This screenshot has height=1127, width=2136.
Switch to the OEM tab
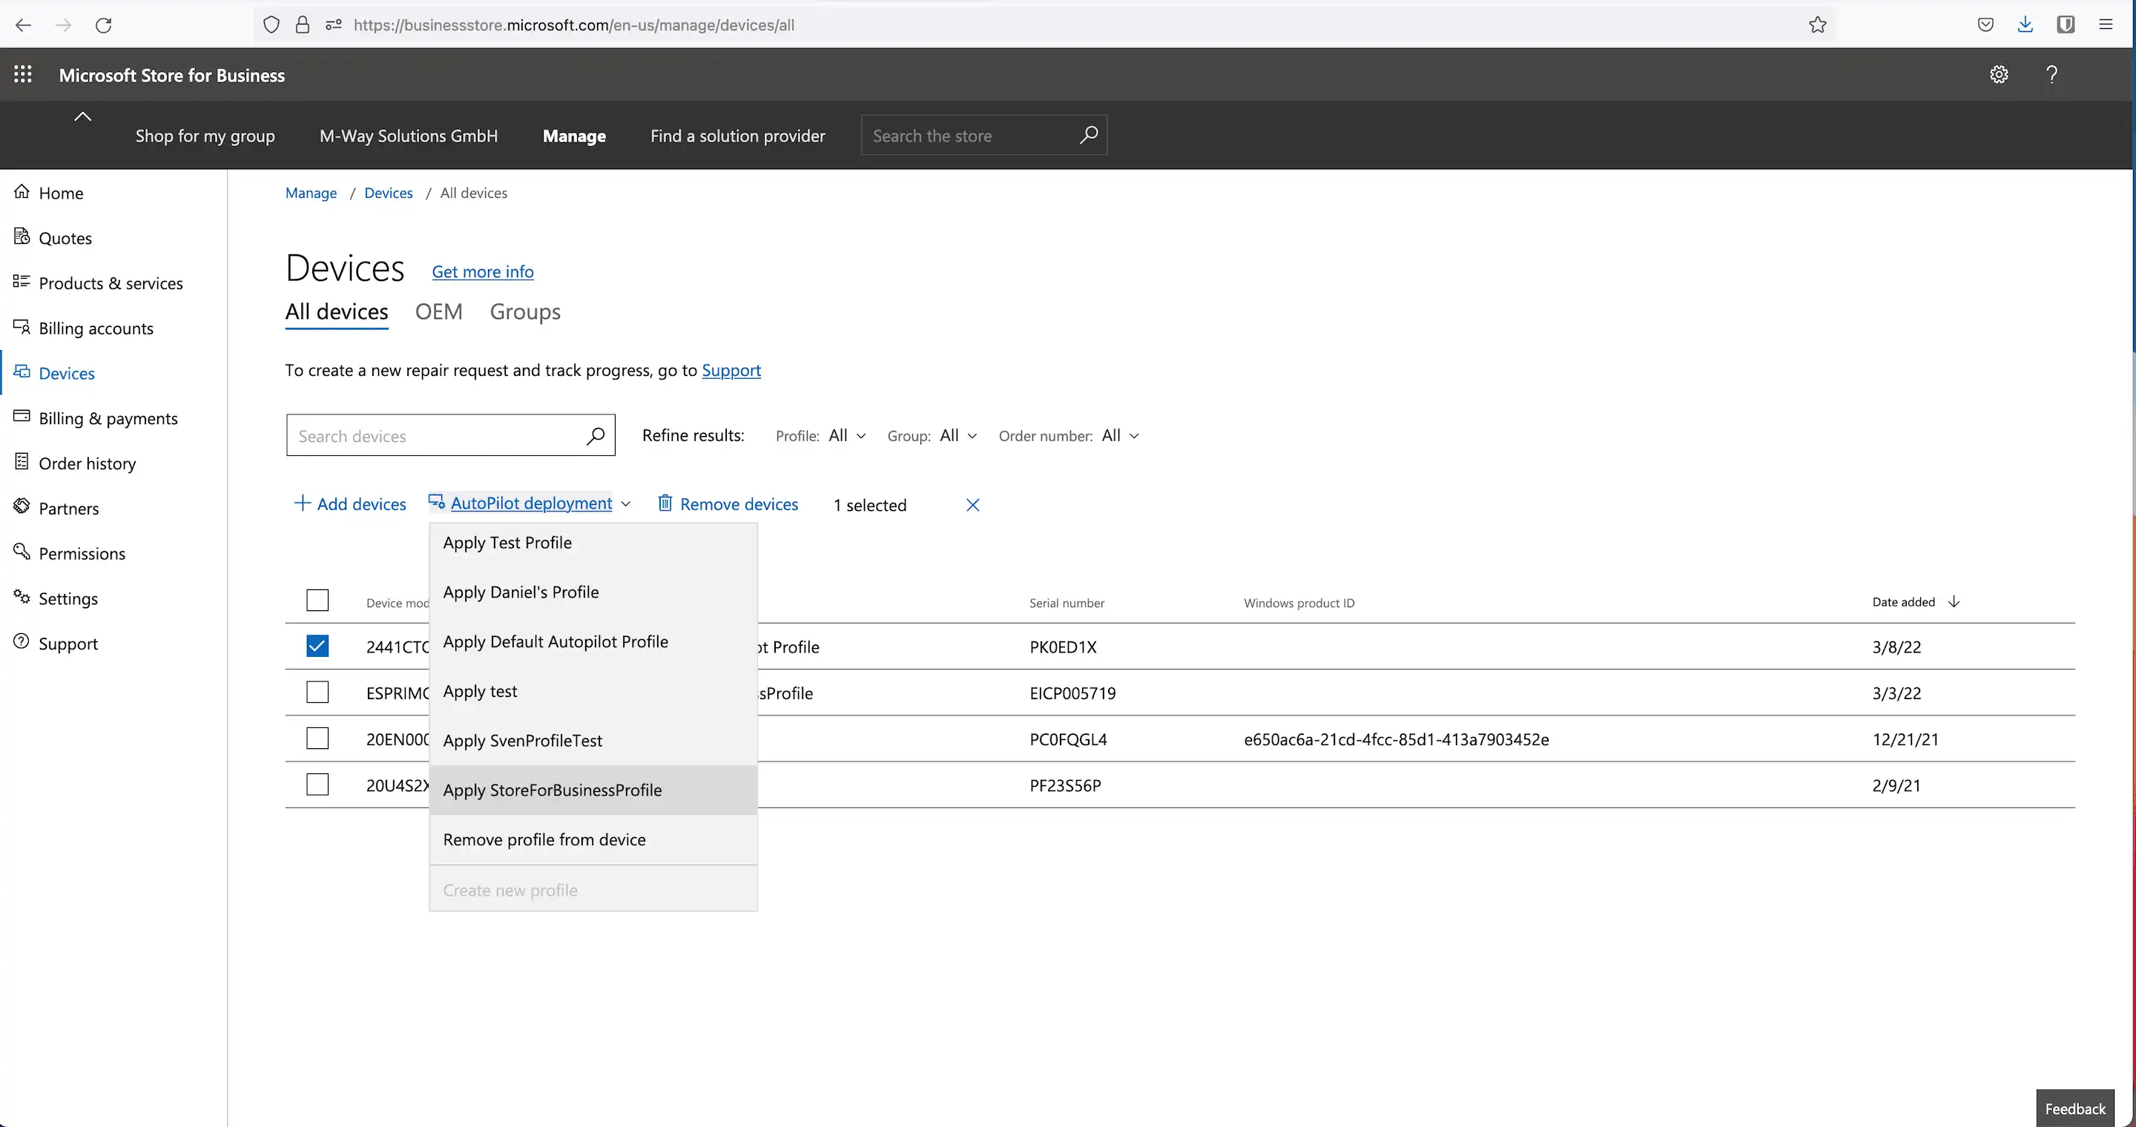pyautogui.click(x=438, y=311)
